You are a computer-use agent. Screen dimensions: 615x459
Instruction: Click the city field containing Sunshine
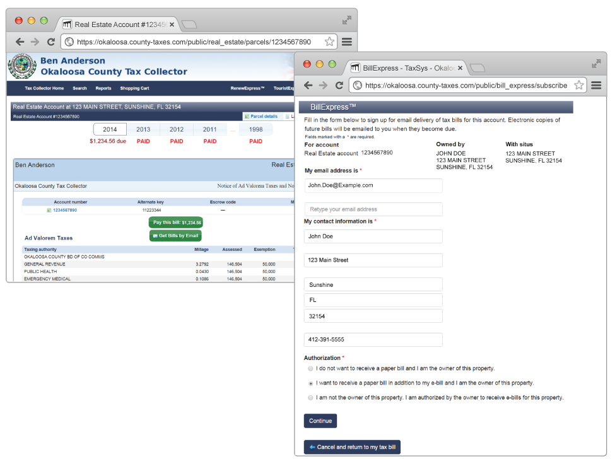click(x=373, y=284)
